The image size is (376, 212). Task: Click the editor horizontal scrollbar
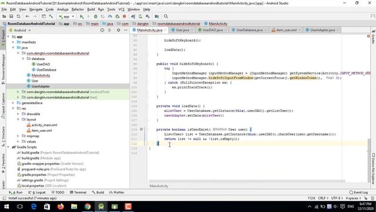click(x=247, y=181)
